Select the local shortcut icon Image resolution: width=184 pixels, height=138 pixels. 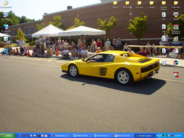click(x=164, y=52)
